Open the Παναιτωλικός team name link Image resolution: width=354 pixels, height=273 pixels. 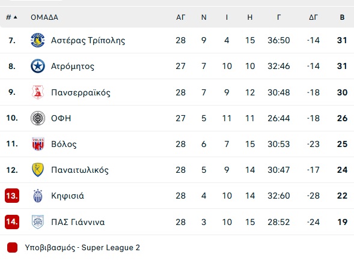click(x=80, y=170)
